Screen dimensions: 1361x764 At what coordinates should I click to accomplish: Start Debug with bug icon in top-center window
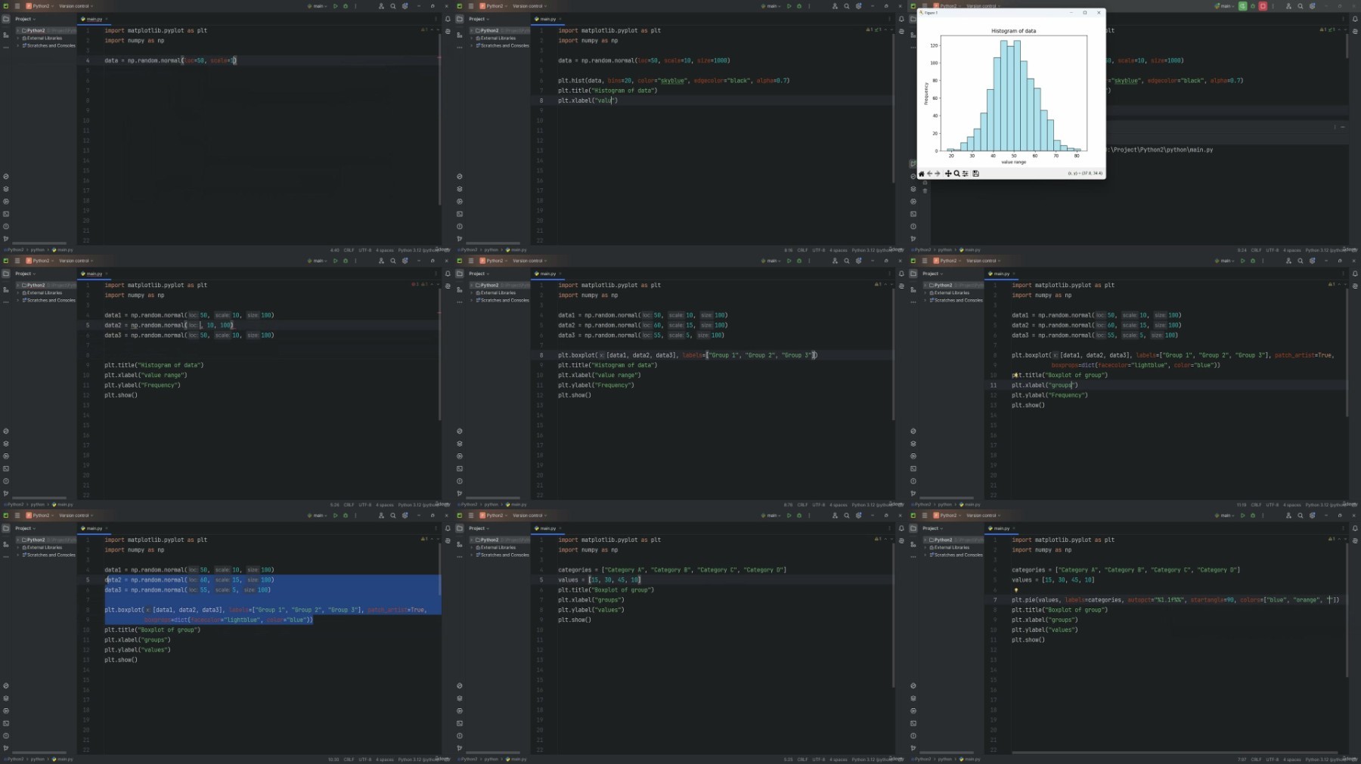tap(799, 6)
